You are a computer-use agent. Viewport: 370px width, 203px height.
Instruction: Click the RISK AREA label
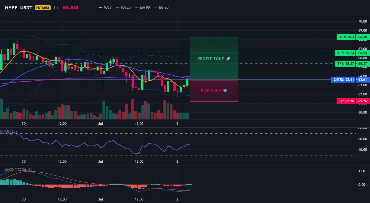coord(211,90)
